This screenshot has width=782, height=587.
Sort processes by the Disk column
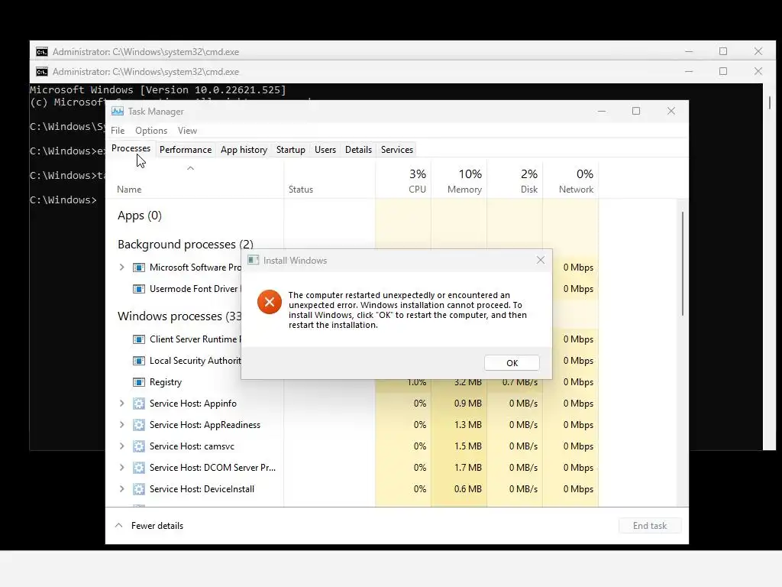(515, 180)
